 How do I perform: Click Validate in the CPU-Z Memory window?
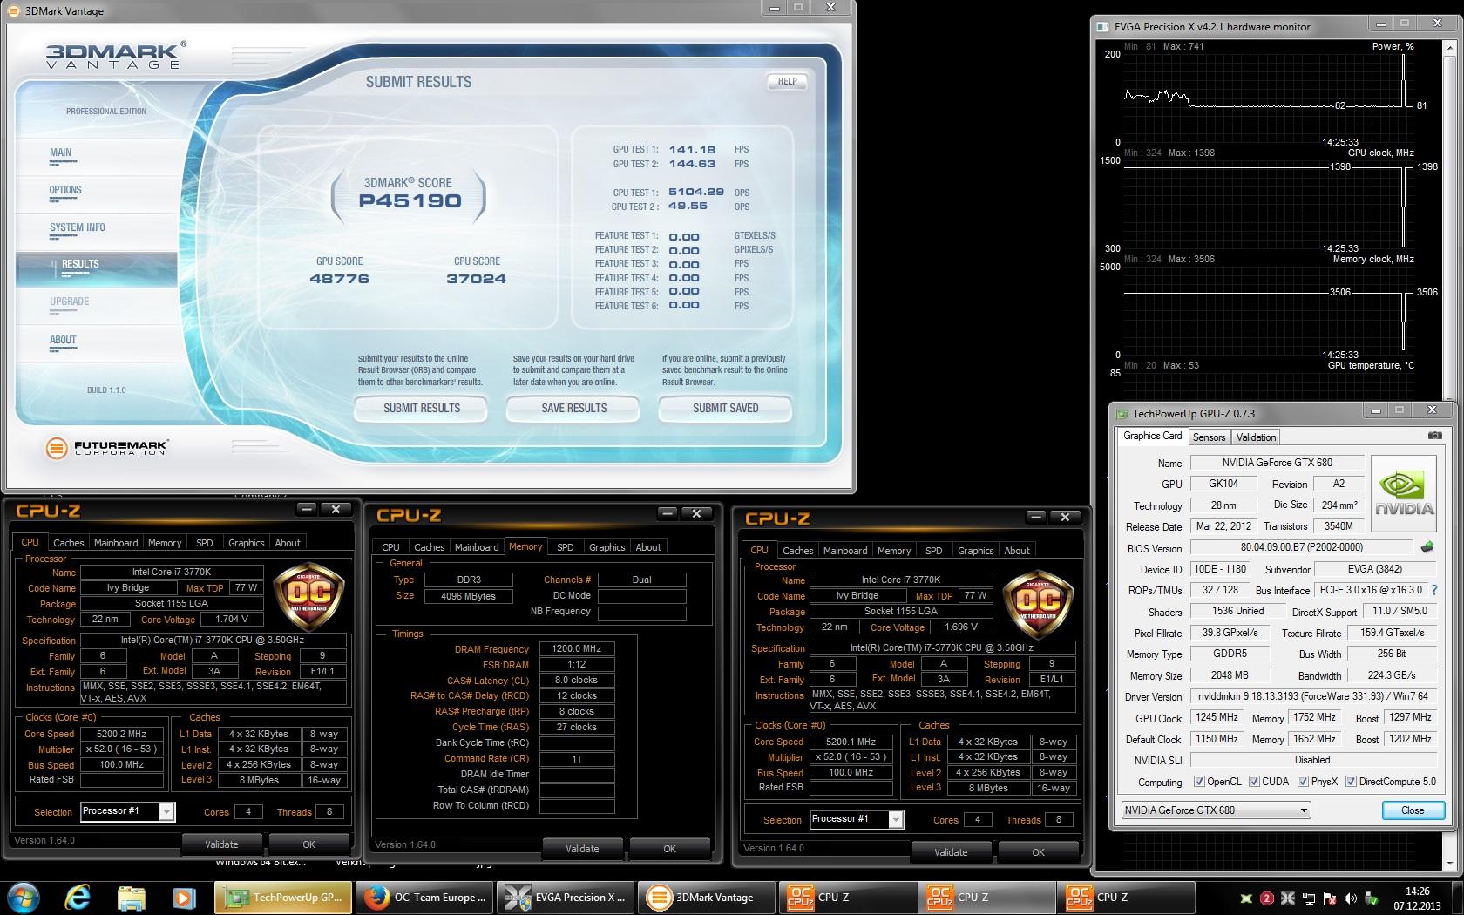coord(582,849)
